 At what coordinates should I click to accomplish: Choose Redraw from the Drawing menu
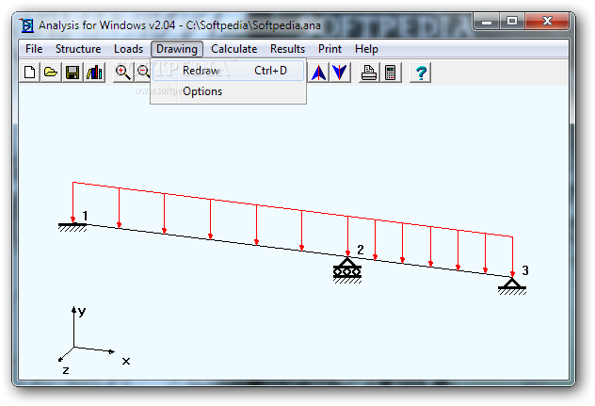pyautogui.click(x=229, y=71)
